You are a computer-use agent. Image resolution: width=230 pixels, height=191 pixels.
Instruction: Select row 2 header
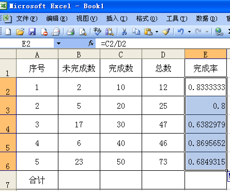pos(8,87)
